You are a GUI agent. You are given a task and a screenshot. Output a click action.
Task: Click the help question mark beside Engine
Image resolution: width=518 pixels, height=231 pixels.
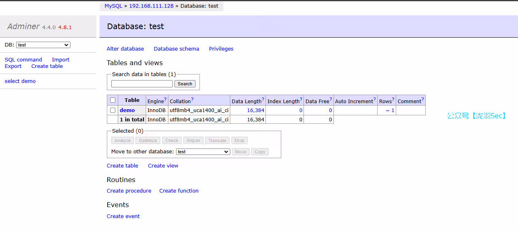165,100
